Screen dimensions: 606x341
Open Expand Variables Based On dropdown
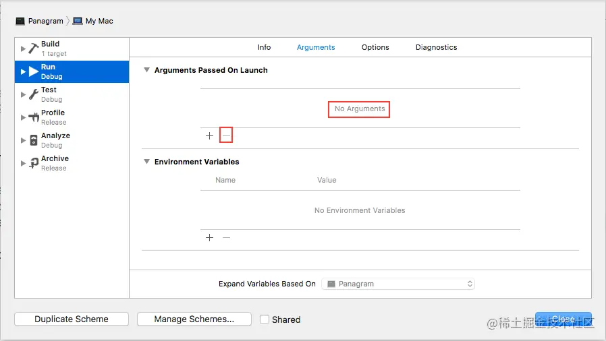point(398,284)
